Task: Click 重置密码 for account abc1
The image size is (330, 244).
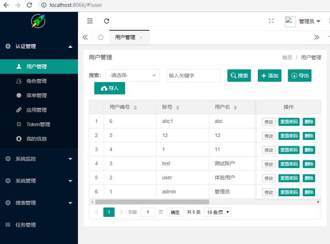Action: click(x=289, y=122)
